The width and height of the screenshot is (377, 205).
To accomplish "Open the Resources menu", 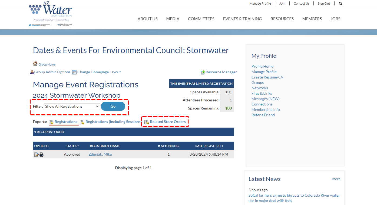I will (282, 19).
